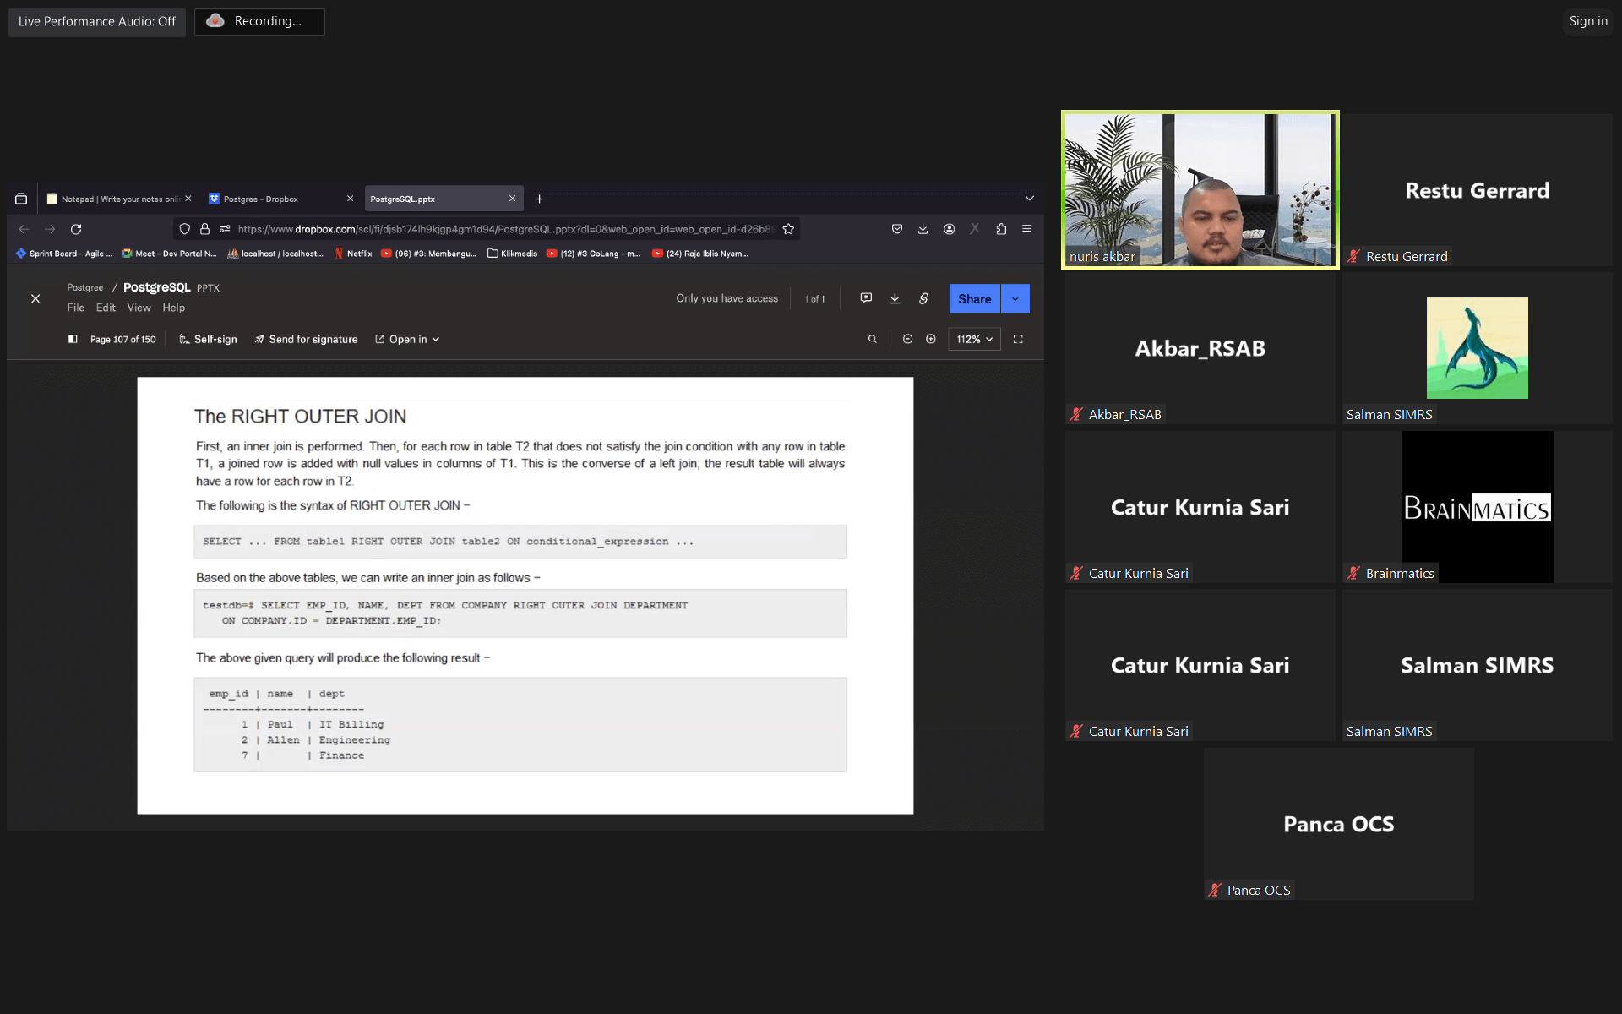Viewport: 1622px width, 1014px height.
Task: Open the 112% zoom level dropdown
Action: 974,339
